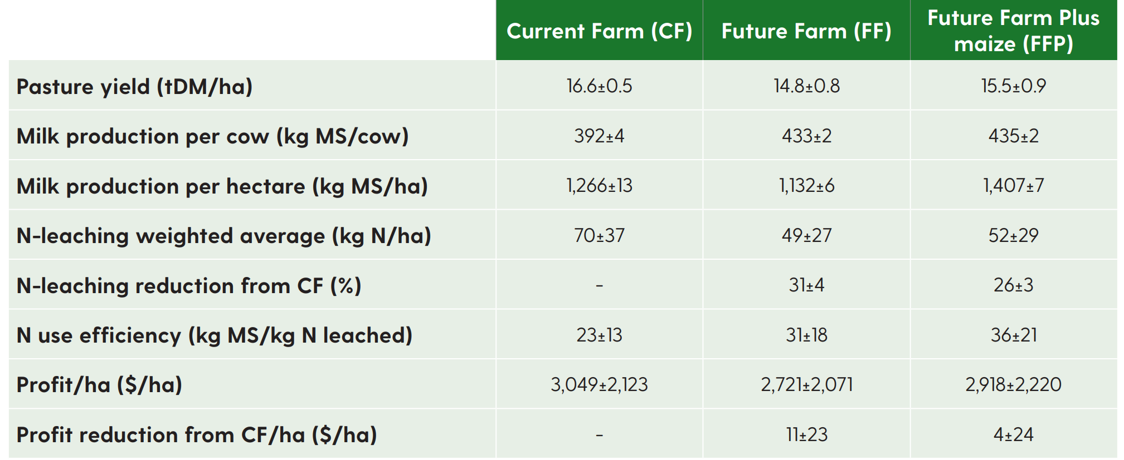
Task: Click the Future Farm (FF) column header
Action: click(x=806, y=31)
